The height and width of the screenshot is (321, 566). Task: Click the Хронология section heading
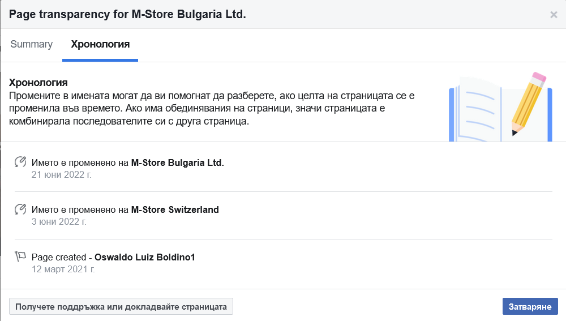38,83
